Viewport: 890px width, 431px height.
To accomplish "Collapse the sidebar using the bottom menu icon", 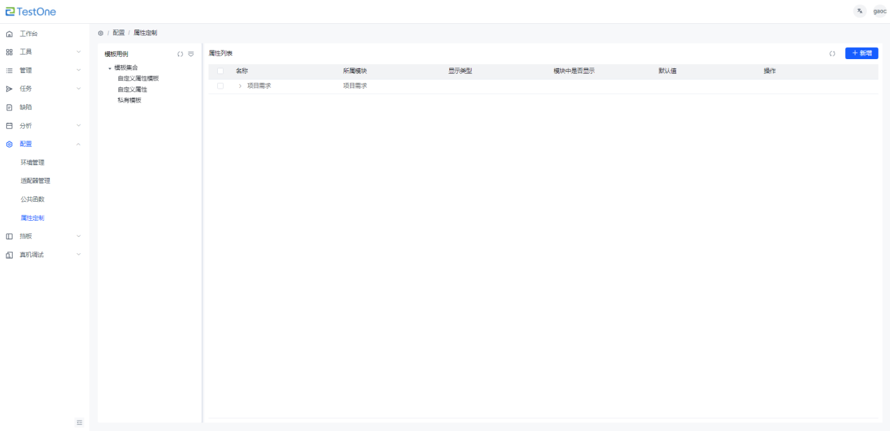I will (x=79, y=422).
